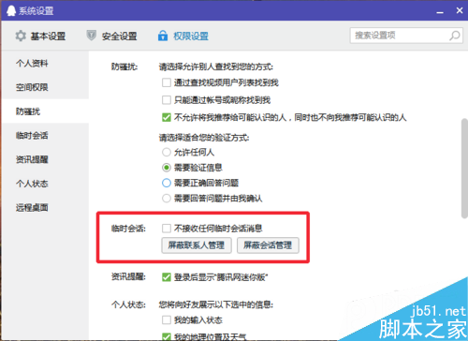The image size is (468, 341).
Task: Focus the 搜索设置项 search field
Action: pos(406,36)
